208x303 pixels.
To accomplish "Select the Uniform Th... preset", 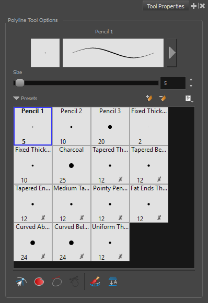I will (x=110, y=242).
